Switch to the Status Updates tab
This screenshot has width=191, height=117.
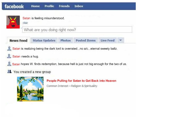coord(44,40)
